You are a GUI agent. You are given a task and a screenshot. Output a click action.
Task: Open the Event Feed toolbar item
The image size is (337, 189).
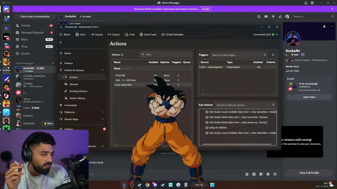[148, 34]
